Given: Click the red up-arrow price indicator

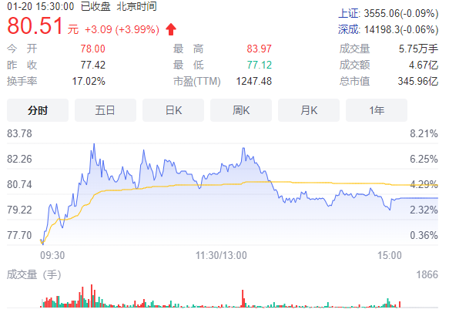Looking at the screenshot, I should point(171,29).
